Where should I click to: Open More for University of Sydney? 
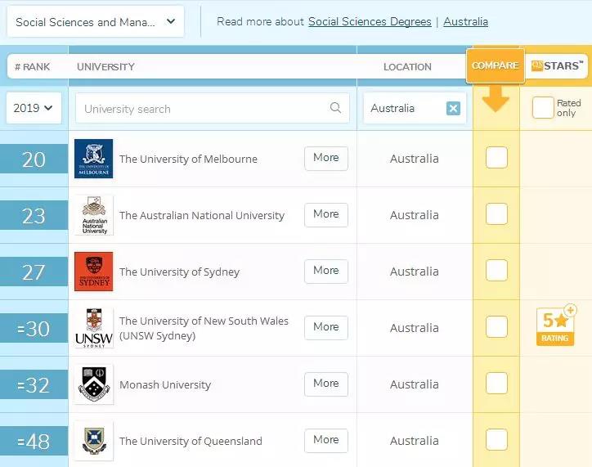tap(326, 271)
